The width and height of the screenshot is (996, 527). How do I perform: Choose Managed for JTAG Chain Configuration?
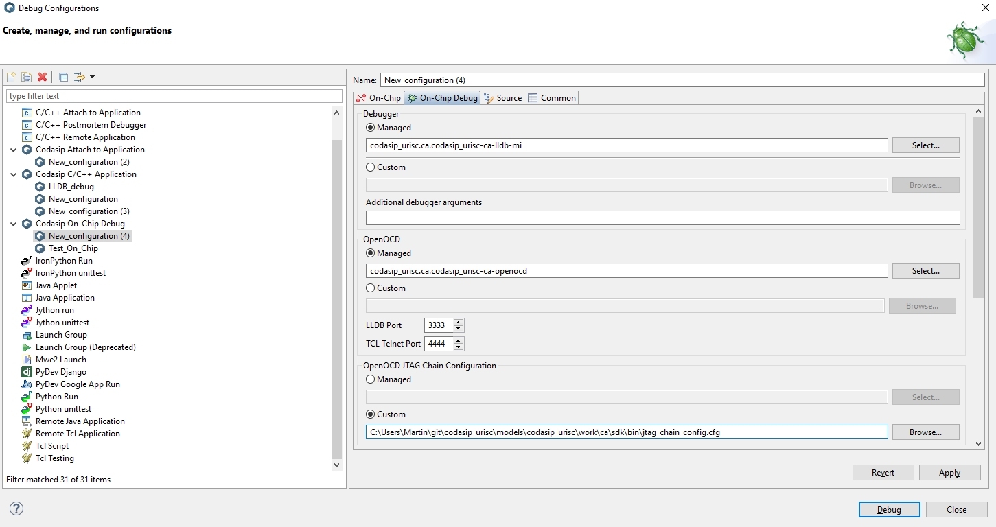pyautogui.click(x=371, y=379)
